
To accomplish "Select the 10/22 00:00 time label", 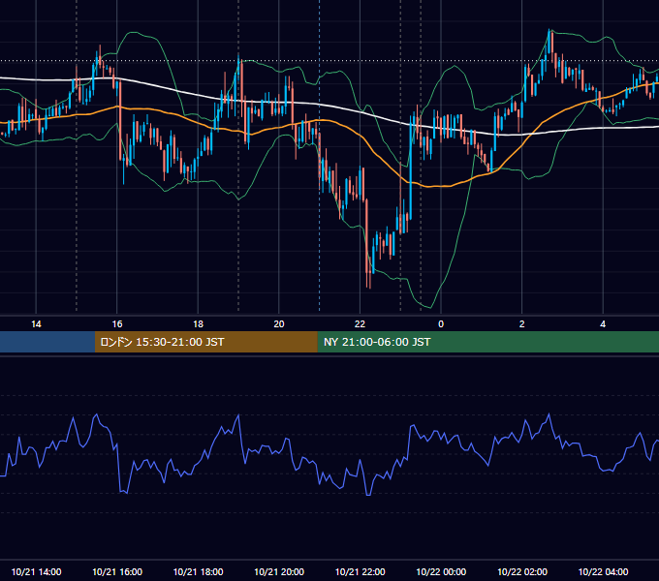I will pyautogui.click(x=441, y=571).
